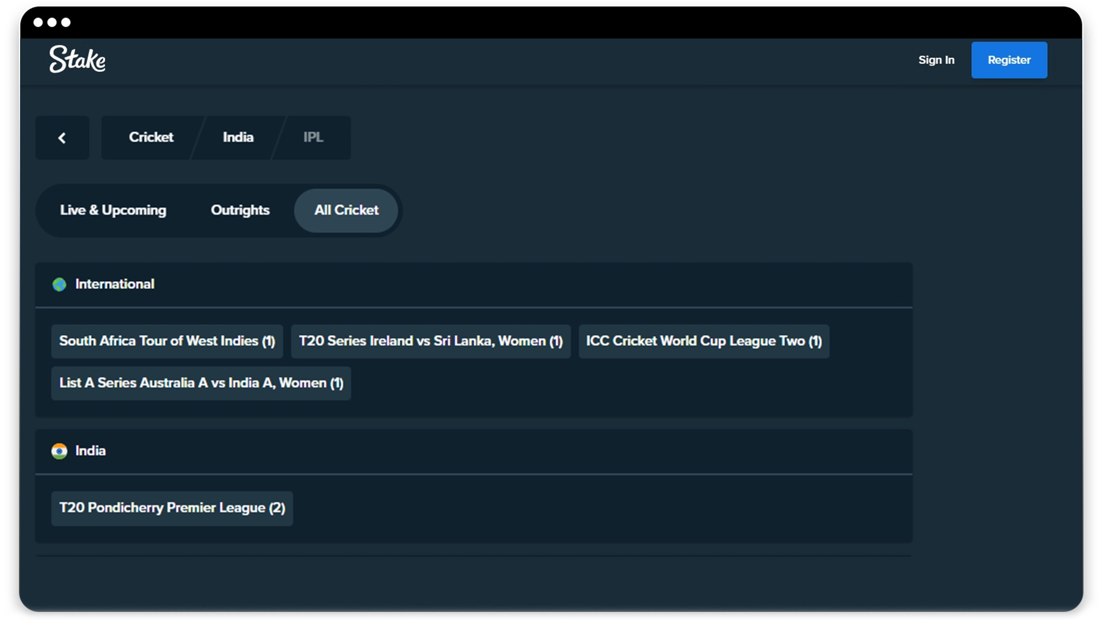The image size is (1103, 620).
Task: Click the globe icon beside International
Action: click(59, 284)
